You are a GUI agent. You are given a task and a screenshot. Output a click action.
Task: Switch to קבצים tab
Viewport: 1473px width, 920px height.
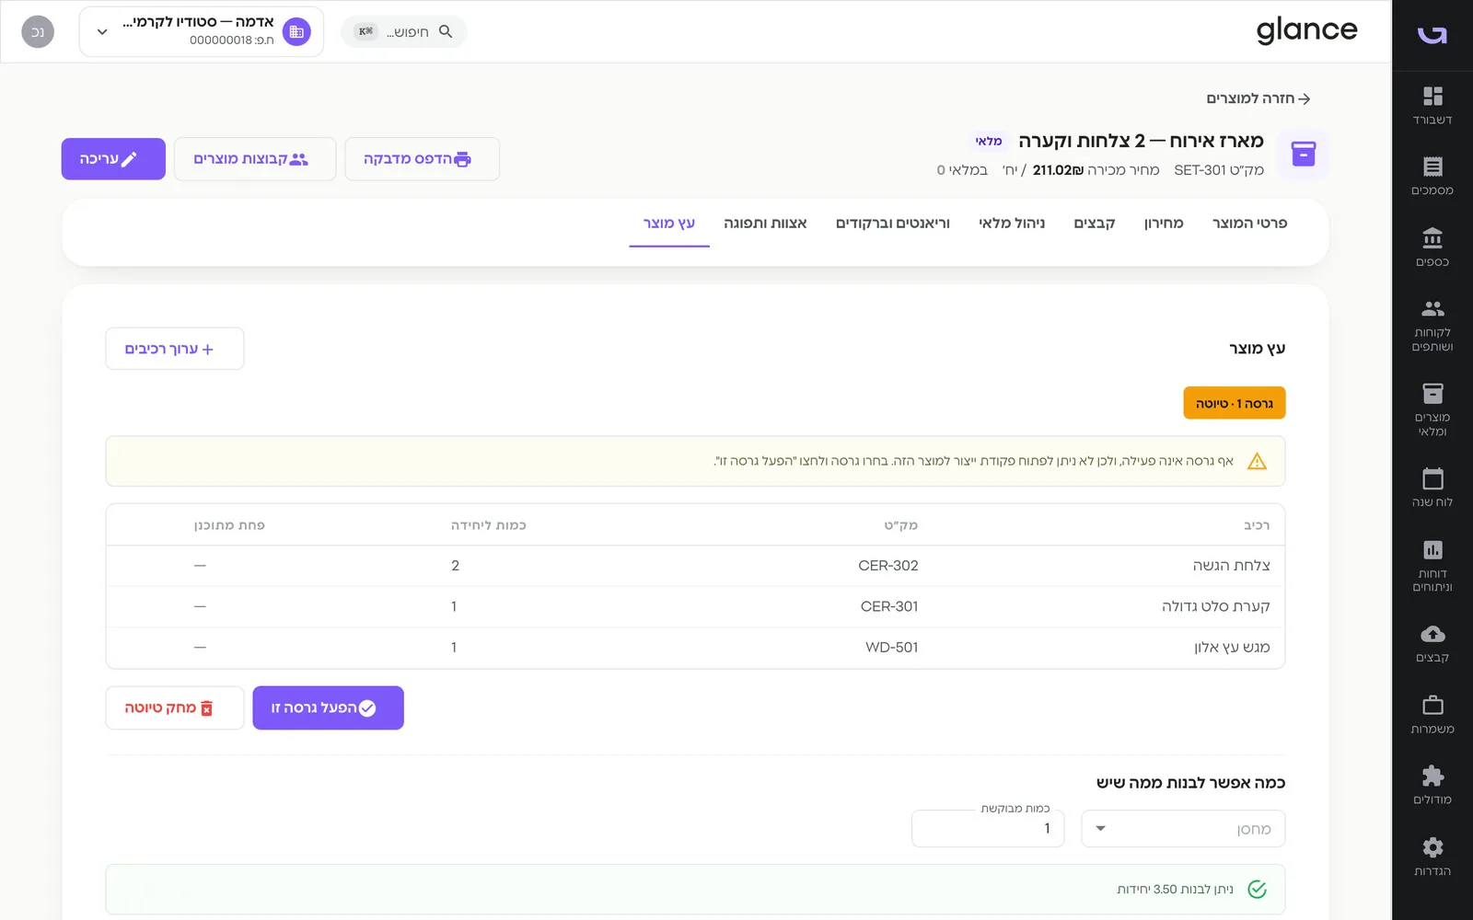coord(1095,224)
